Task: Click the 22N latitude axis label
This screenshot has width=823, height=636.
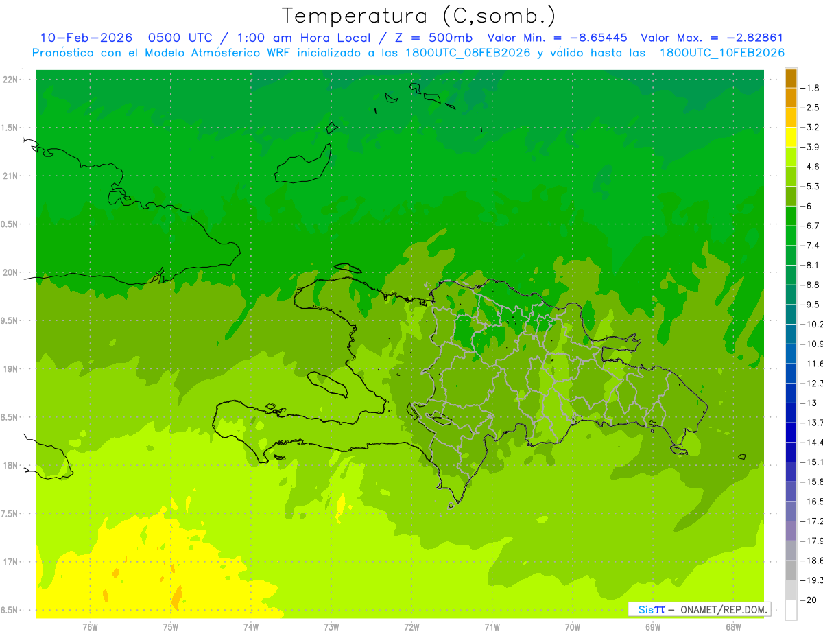Action: 10,80
